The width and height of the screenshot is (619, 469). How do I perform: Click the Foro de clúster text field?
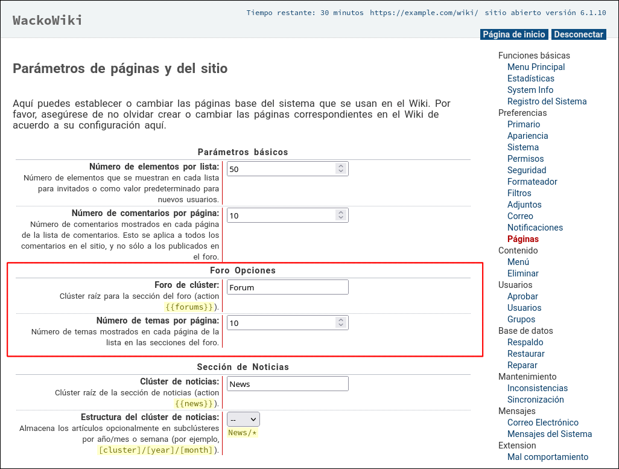(x=287, y=287)
